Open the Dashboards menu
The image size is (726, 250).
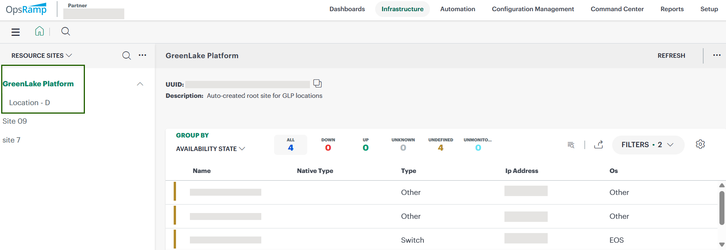pos(347,9)
